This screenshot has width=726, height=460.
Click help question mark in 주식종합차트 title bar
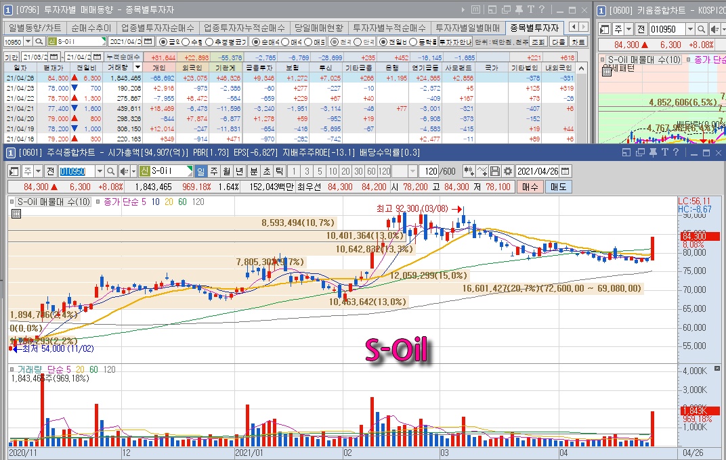(x=675, y=153)
